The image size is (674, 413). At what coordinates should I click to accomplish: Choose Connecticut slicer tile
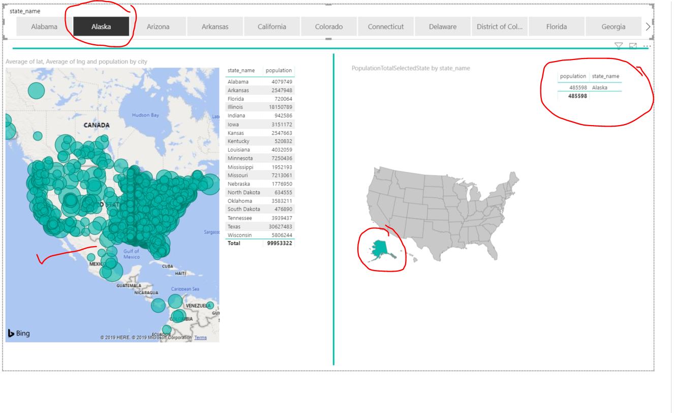pyautogui.click(x=386, y=27)
